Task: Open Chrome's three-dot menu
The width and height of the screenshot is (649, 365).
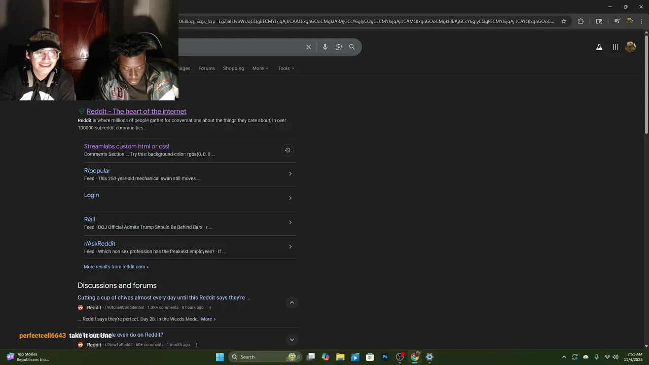Action: [x=642, y=21]
